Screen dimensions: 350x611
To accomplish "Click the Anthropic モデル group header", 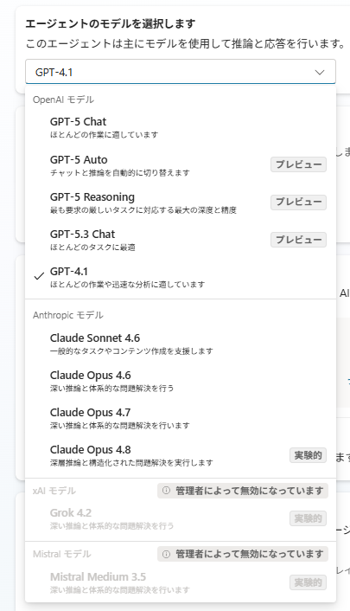I will point(68,315).
